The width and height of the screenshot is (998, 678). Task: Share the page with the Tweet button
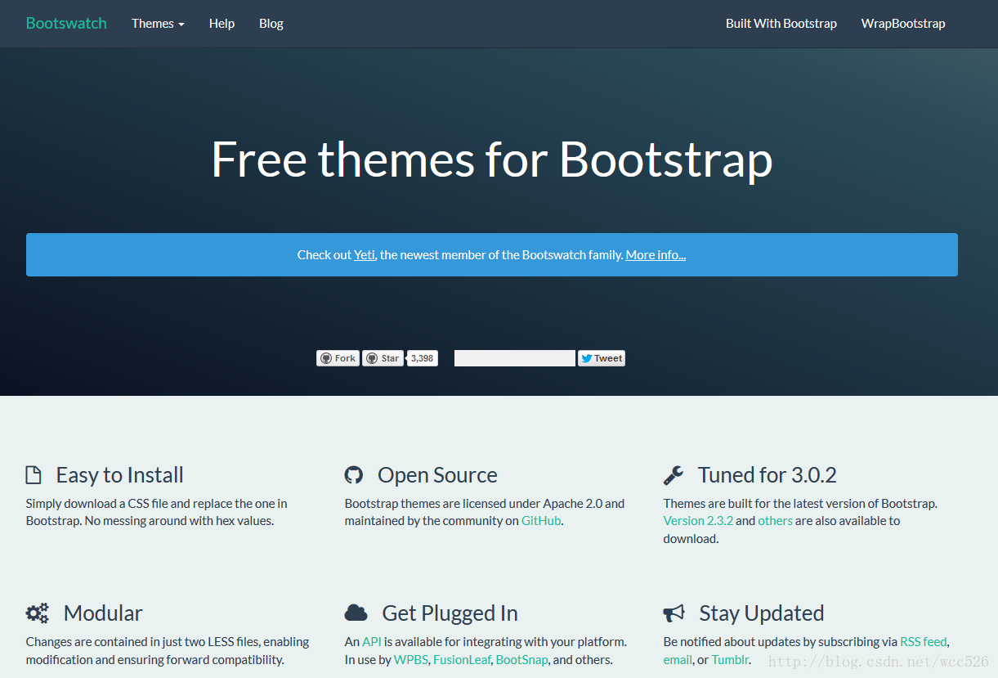[602, 358]
